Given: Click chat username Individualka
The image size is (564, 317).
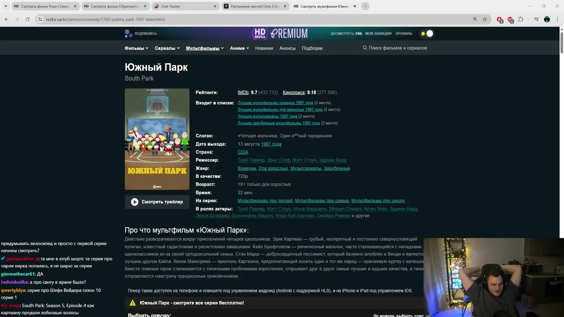Looking at the screenshot, I should (14, 282).
